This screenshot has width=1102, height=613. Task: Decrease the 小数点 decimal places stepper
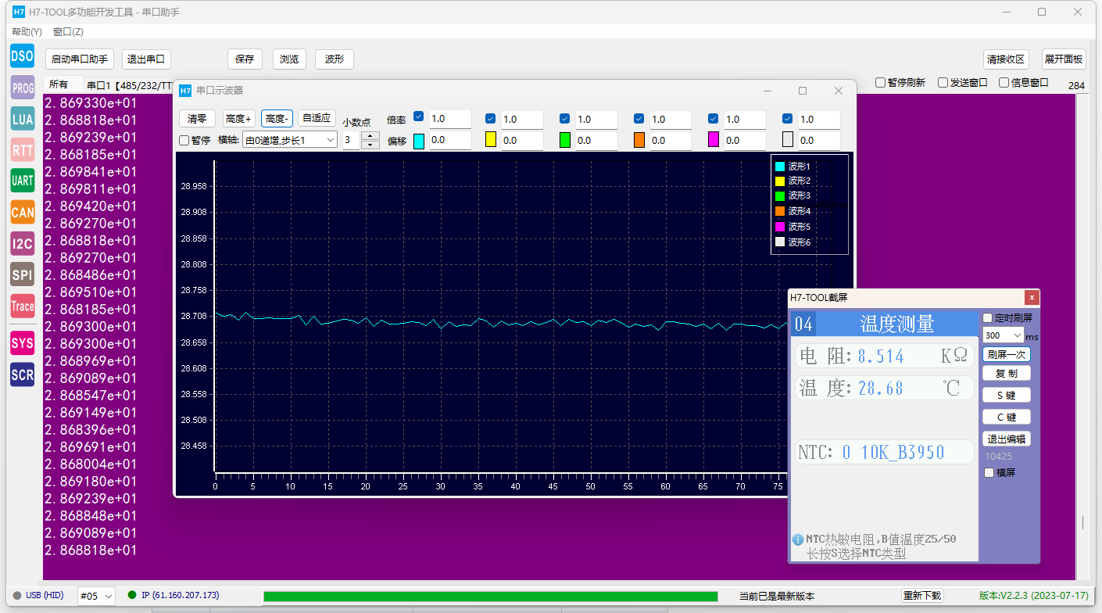point(371,145)
